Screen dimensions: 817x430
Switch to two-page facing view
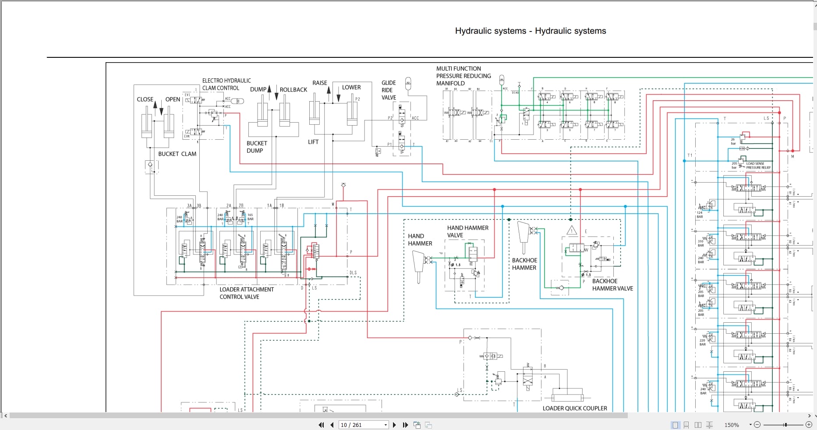click(x=698, y=425)
